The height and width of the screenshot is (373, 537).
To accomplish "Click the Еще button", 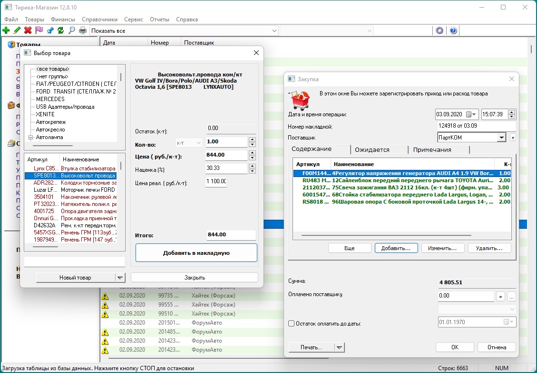I will pyautogui.click(x=349, y=248).
